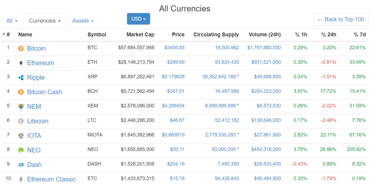Click the IOTA logo icon

(x=21, y=136)
